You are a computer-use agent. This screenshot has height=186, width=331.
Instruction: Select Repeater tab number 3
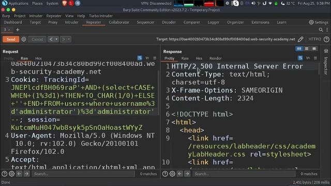point(5,30)
